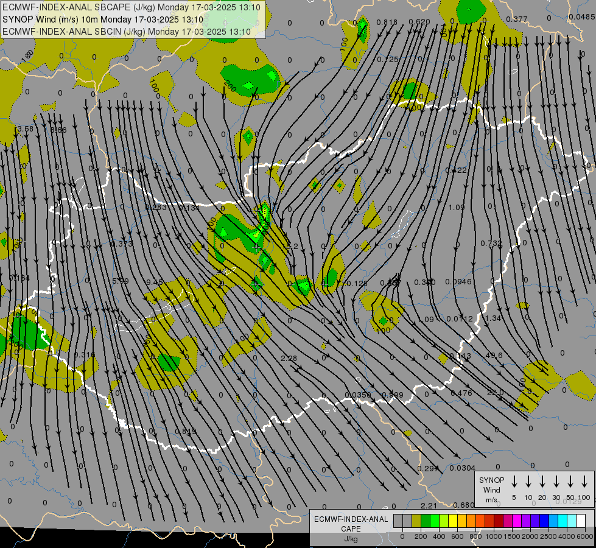Select the white swatch in CAPE legend

[581, 521]
